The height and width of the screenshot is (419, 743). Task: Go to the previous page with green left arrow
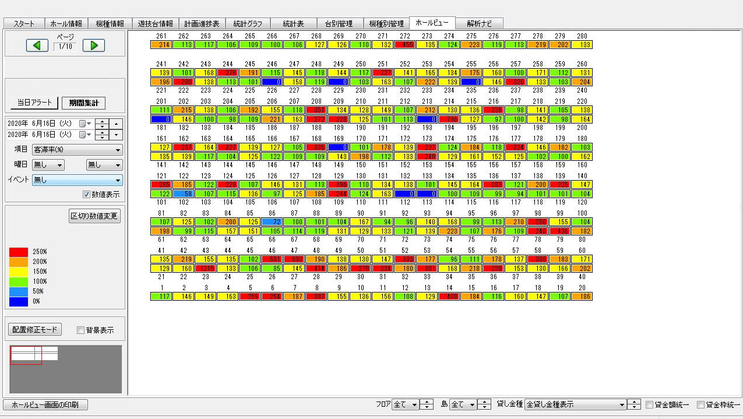click(x=37, y=45)
